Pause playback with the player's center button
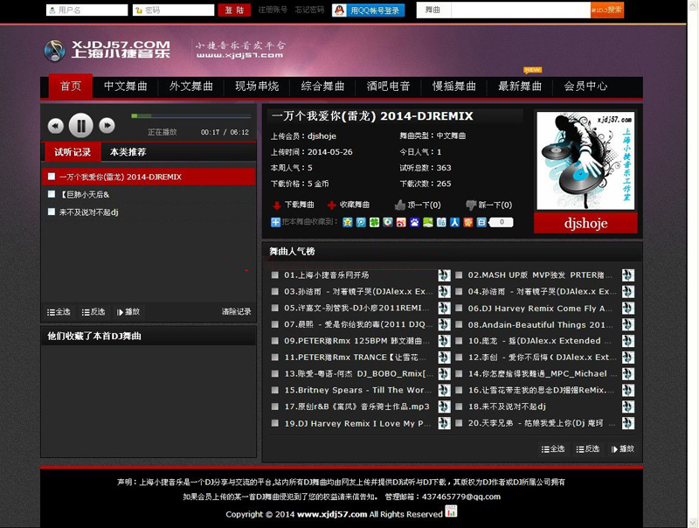The height and width of the screenshot is (528, 699). (x=80, y=126)
